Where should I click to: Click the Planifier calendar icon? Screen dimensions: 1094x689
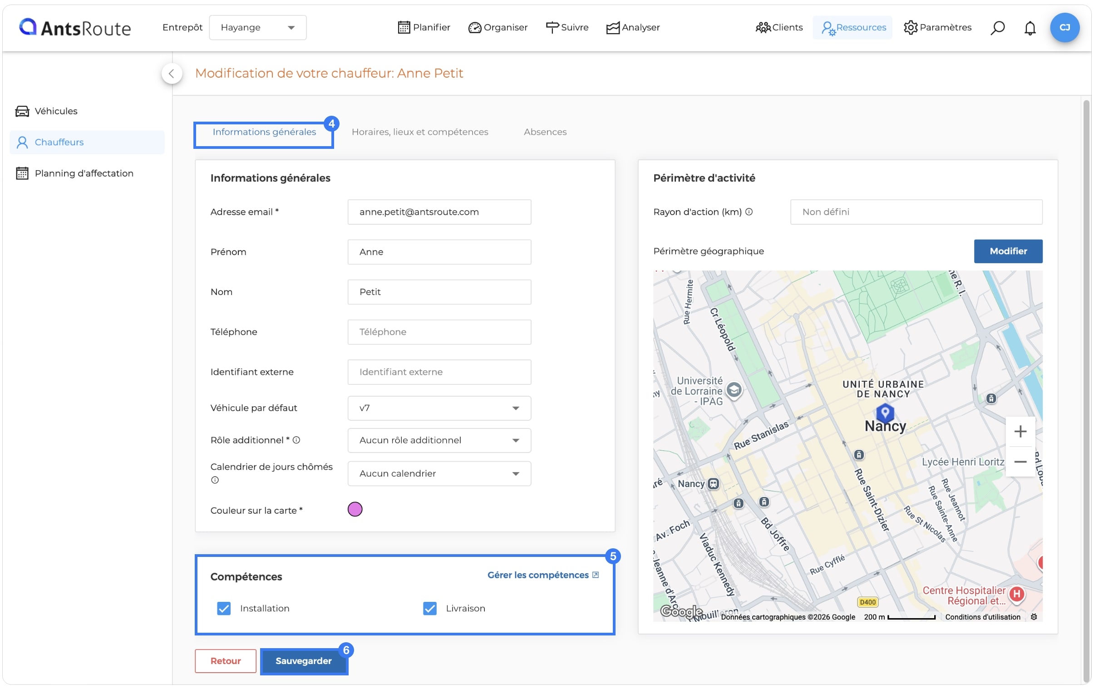coord(404,28)
